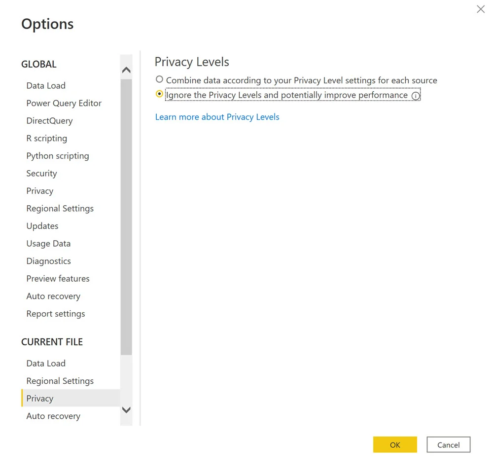Close the Options dialog with the X
The image size is (493, 475).
481,9
